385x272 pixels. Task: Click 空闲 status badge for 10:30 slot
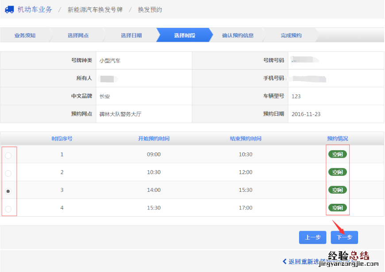[x=337, y=172]
